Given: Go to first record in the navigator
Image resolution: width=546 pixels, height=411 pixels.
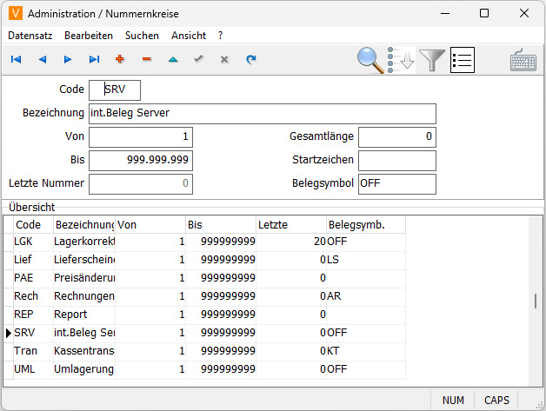Looking at the screenshot, I should 16,59.
